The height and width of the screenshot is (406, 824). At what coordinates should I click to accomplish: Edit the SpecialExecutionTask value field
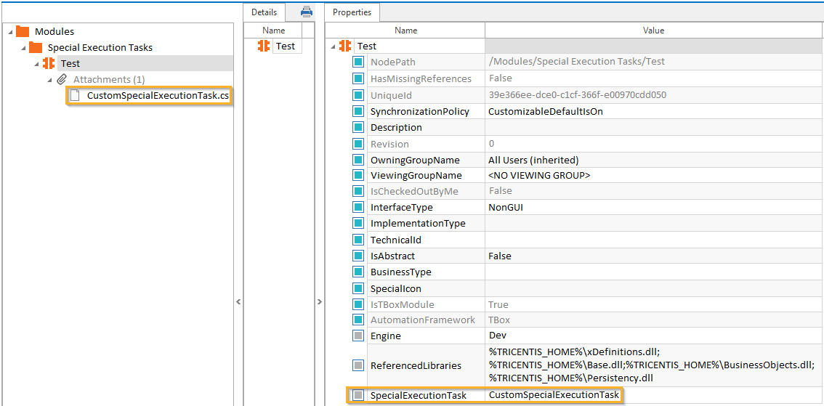(554, 395)
